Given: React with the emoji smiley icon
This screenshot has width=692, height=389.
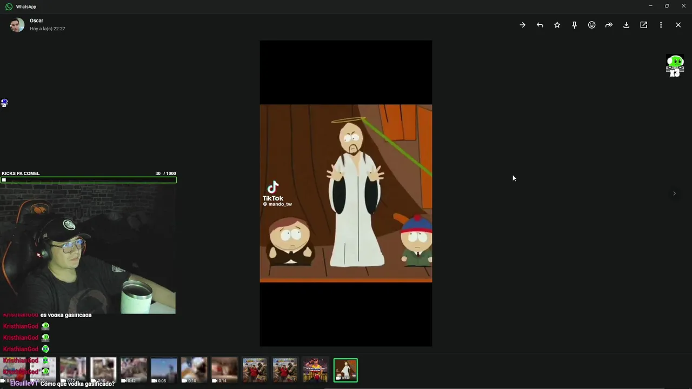Looking at the screenshot, I should 591,25.
